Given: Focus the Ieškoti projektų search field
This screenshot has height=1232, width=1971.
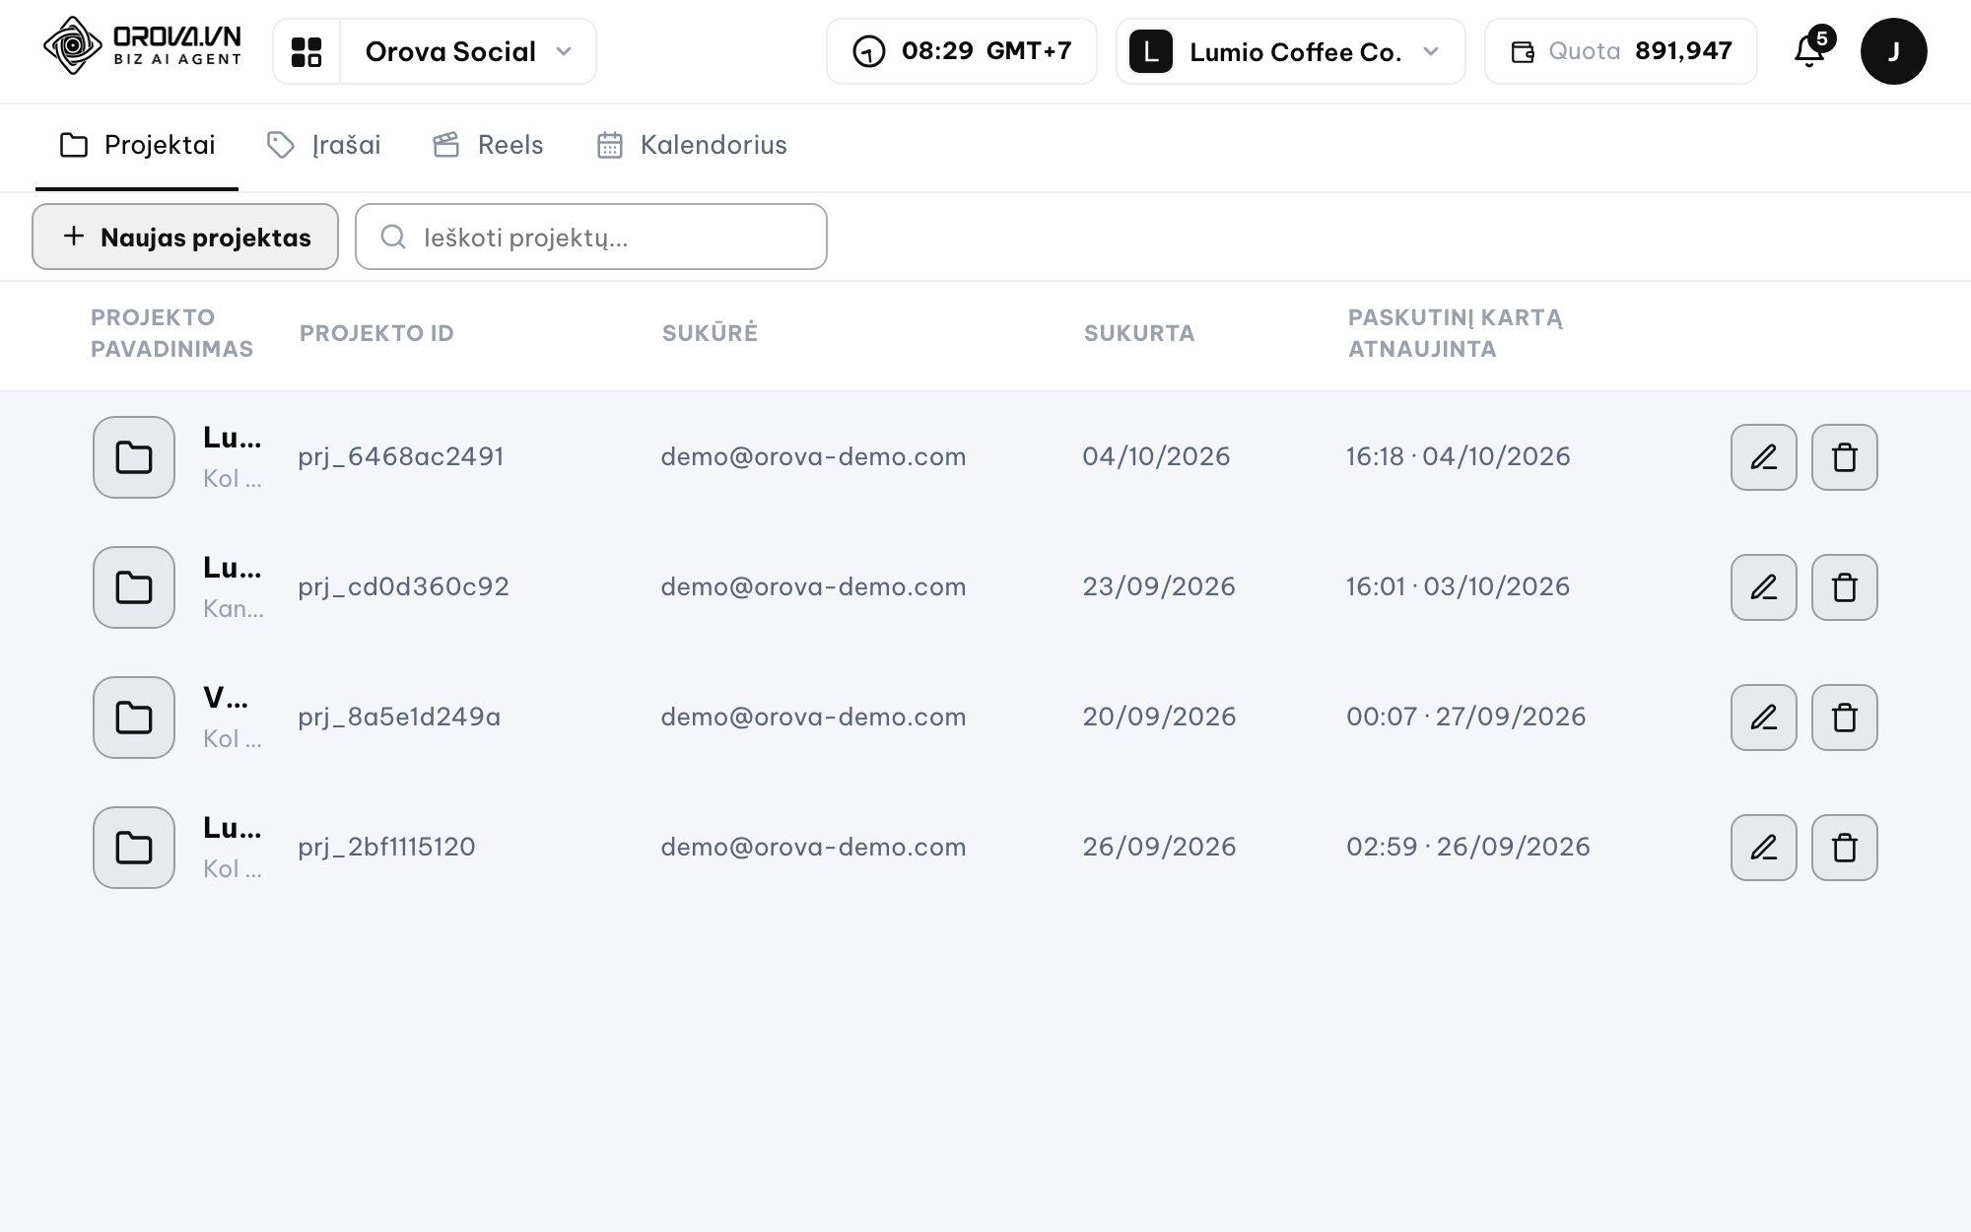Looking at the screenshot, I should [x=591, y=237].
